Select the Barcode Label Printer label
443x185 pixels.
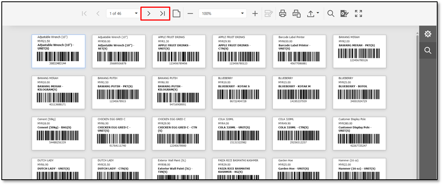(299, 51)
